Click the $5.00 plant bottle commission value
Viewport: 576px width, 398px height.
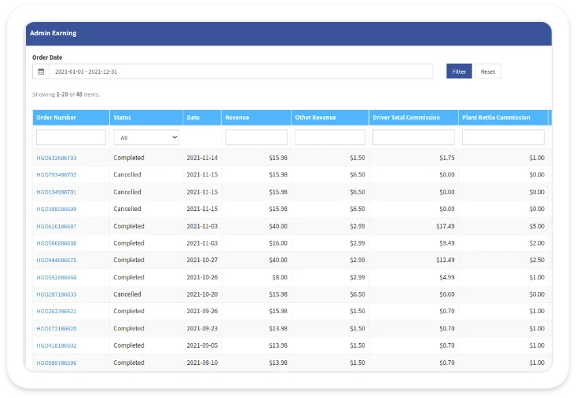(537, 226)
